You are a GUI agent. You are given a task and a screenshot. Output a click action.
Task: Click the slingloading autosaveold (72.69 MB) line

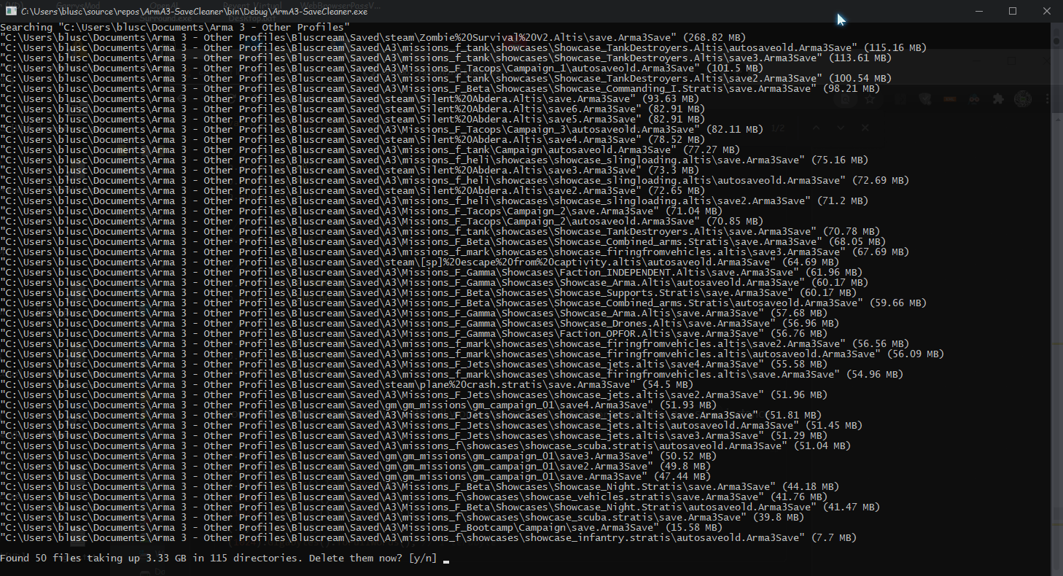(x=454, y=180)
